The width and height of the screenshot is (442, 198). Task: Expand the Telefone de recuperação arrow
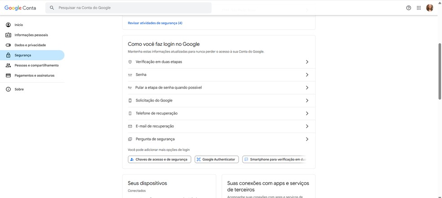[307, 114]
